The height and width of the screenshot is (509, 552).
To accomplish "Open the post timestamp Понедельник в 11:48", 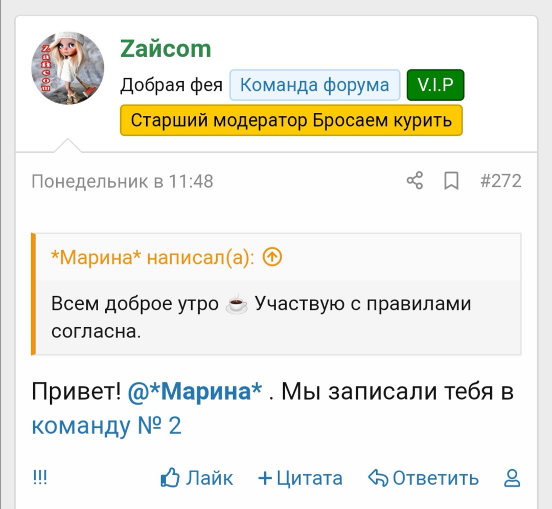I will (122, 181).
